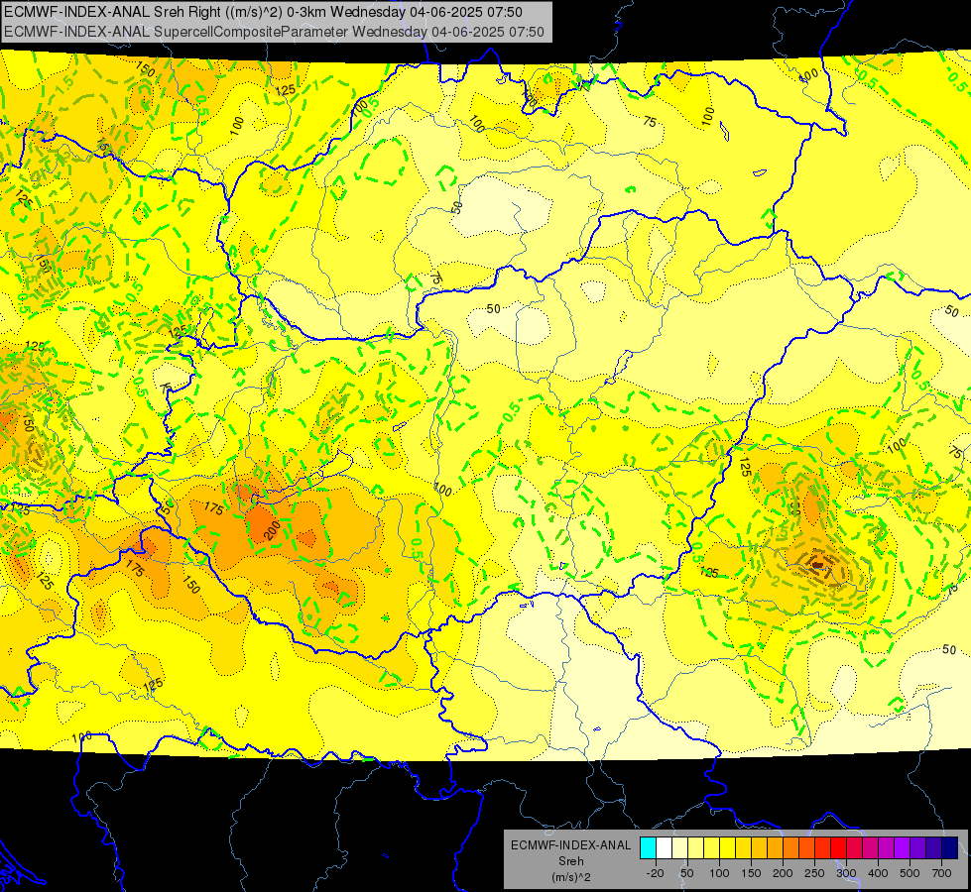Click the Sreh label in the legend

570,861
